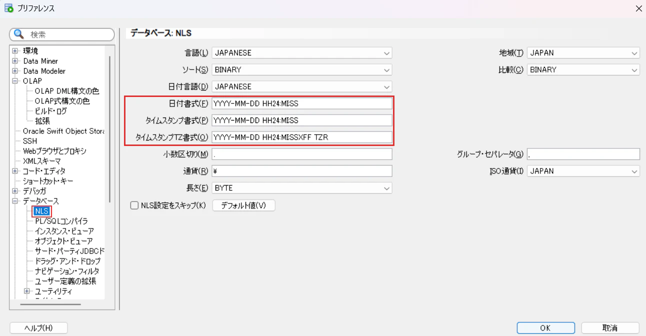Click the Preferences window title bar icon
This screenshot has width=646, height=336.
tap(8, 8)
